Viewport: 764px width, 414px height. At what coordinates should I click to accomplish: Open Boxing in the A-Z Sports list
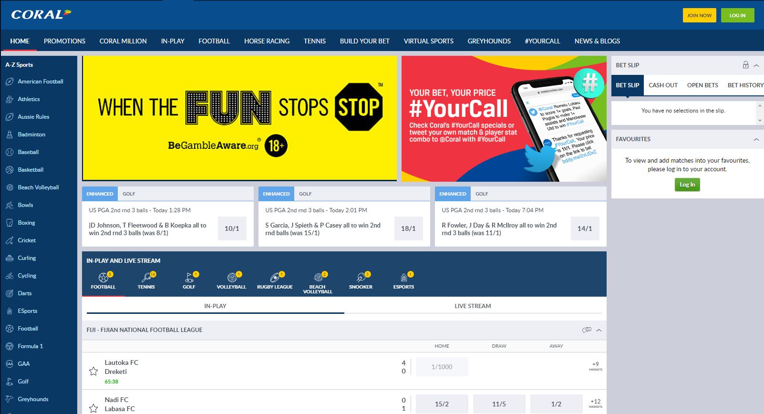[26, 223]
